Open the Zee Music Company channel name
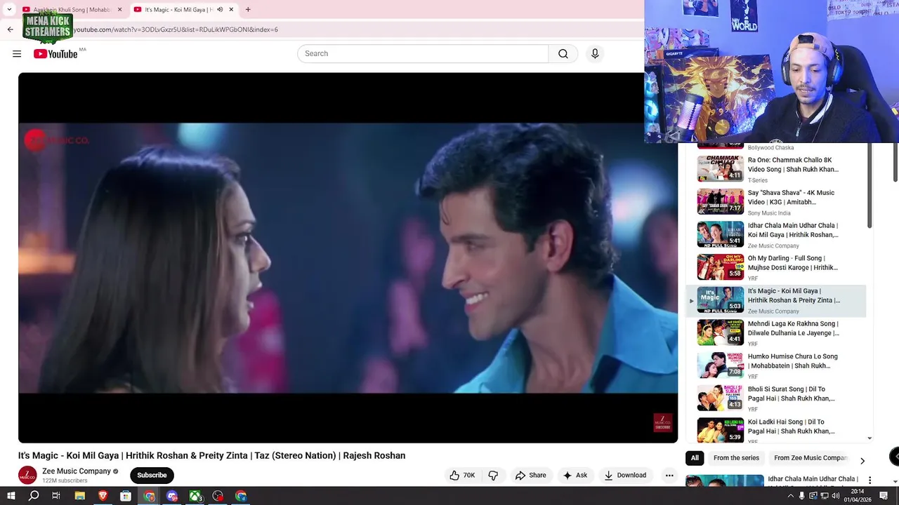 point(77,471)
